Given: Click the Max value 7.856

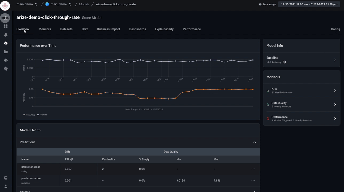Looking at the screenshot, I should (x=217, y=181).
